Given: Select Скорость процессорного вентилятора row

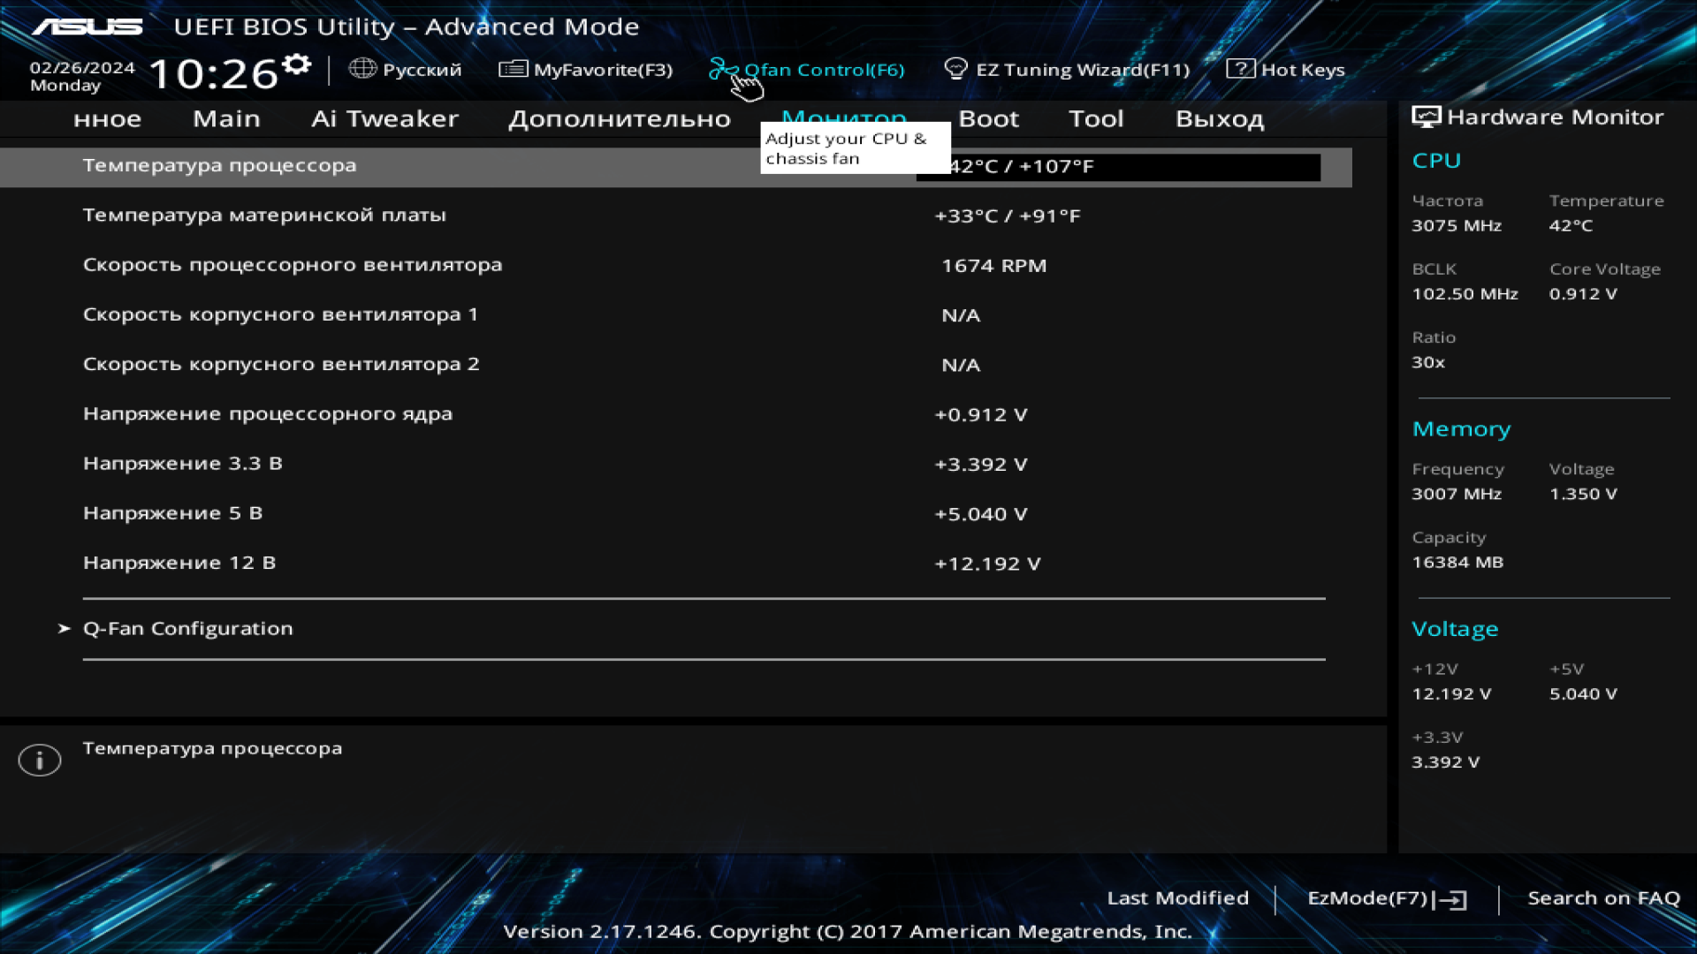Looking at the screenshot, I should (292, 265).
